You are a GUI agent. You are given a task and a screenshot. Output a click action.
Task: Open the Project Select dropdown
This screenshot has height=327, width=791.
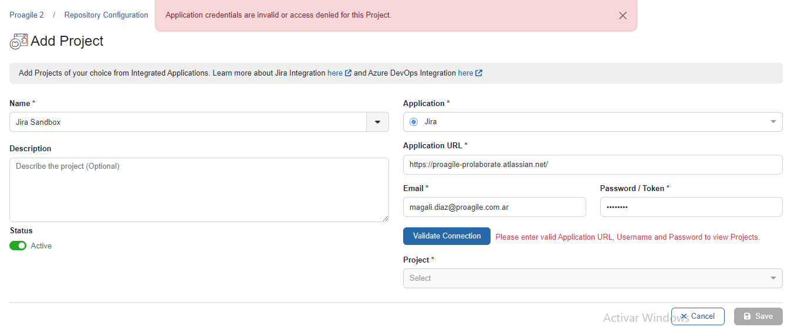tap(593, 278)
